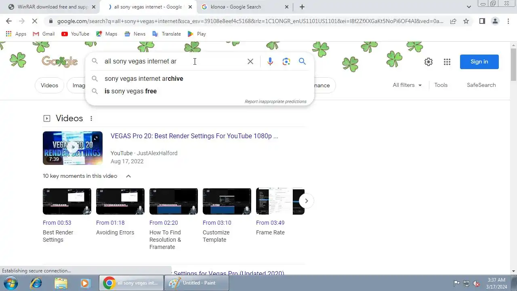The width and height of the screenshot is (517, 291).
Task: Select all sony vegas internet tab
Action: [147, 7]
